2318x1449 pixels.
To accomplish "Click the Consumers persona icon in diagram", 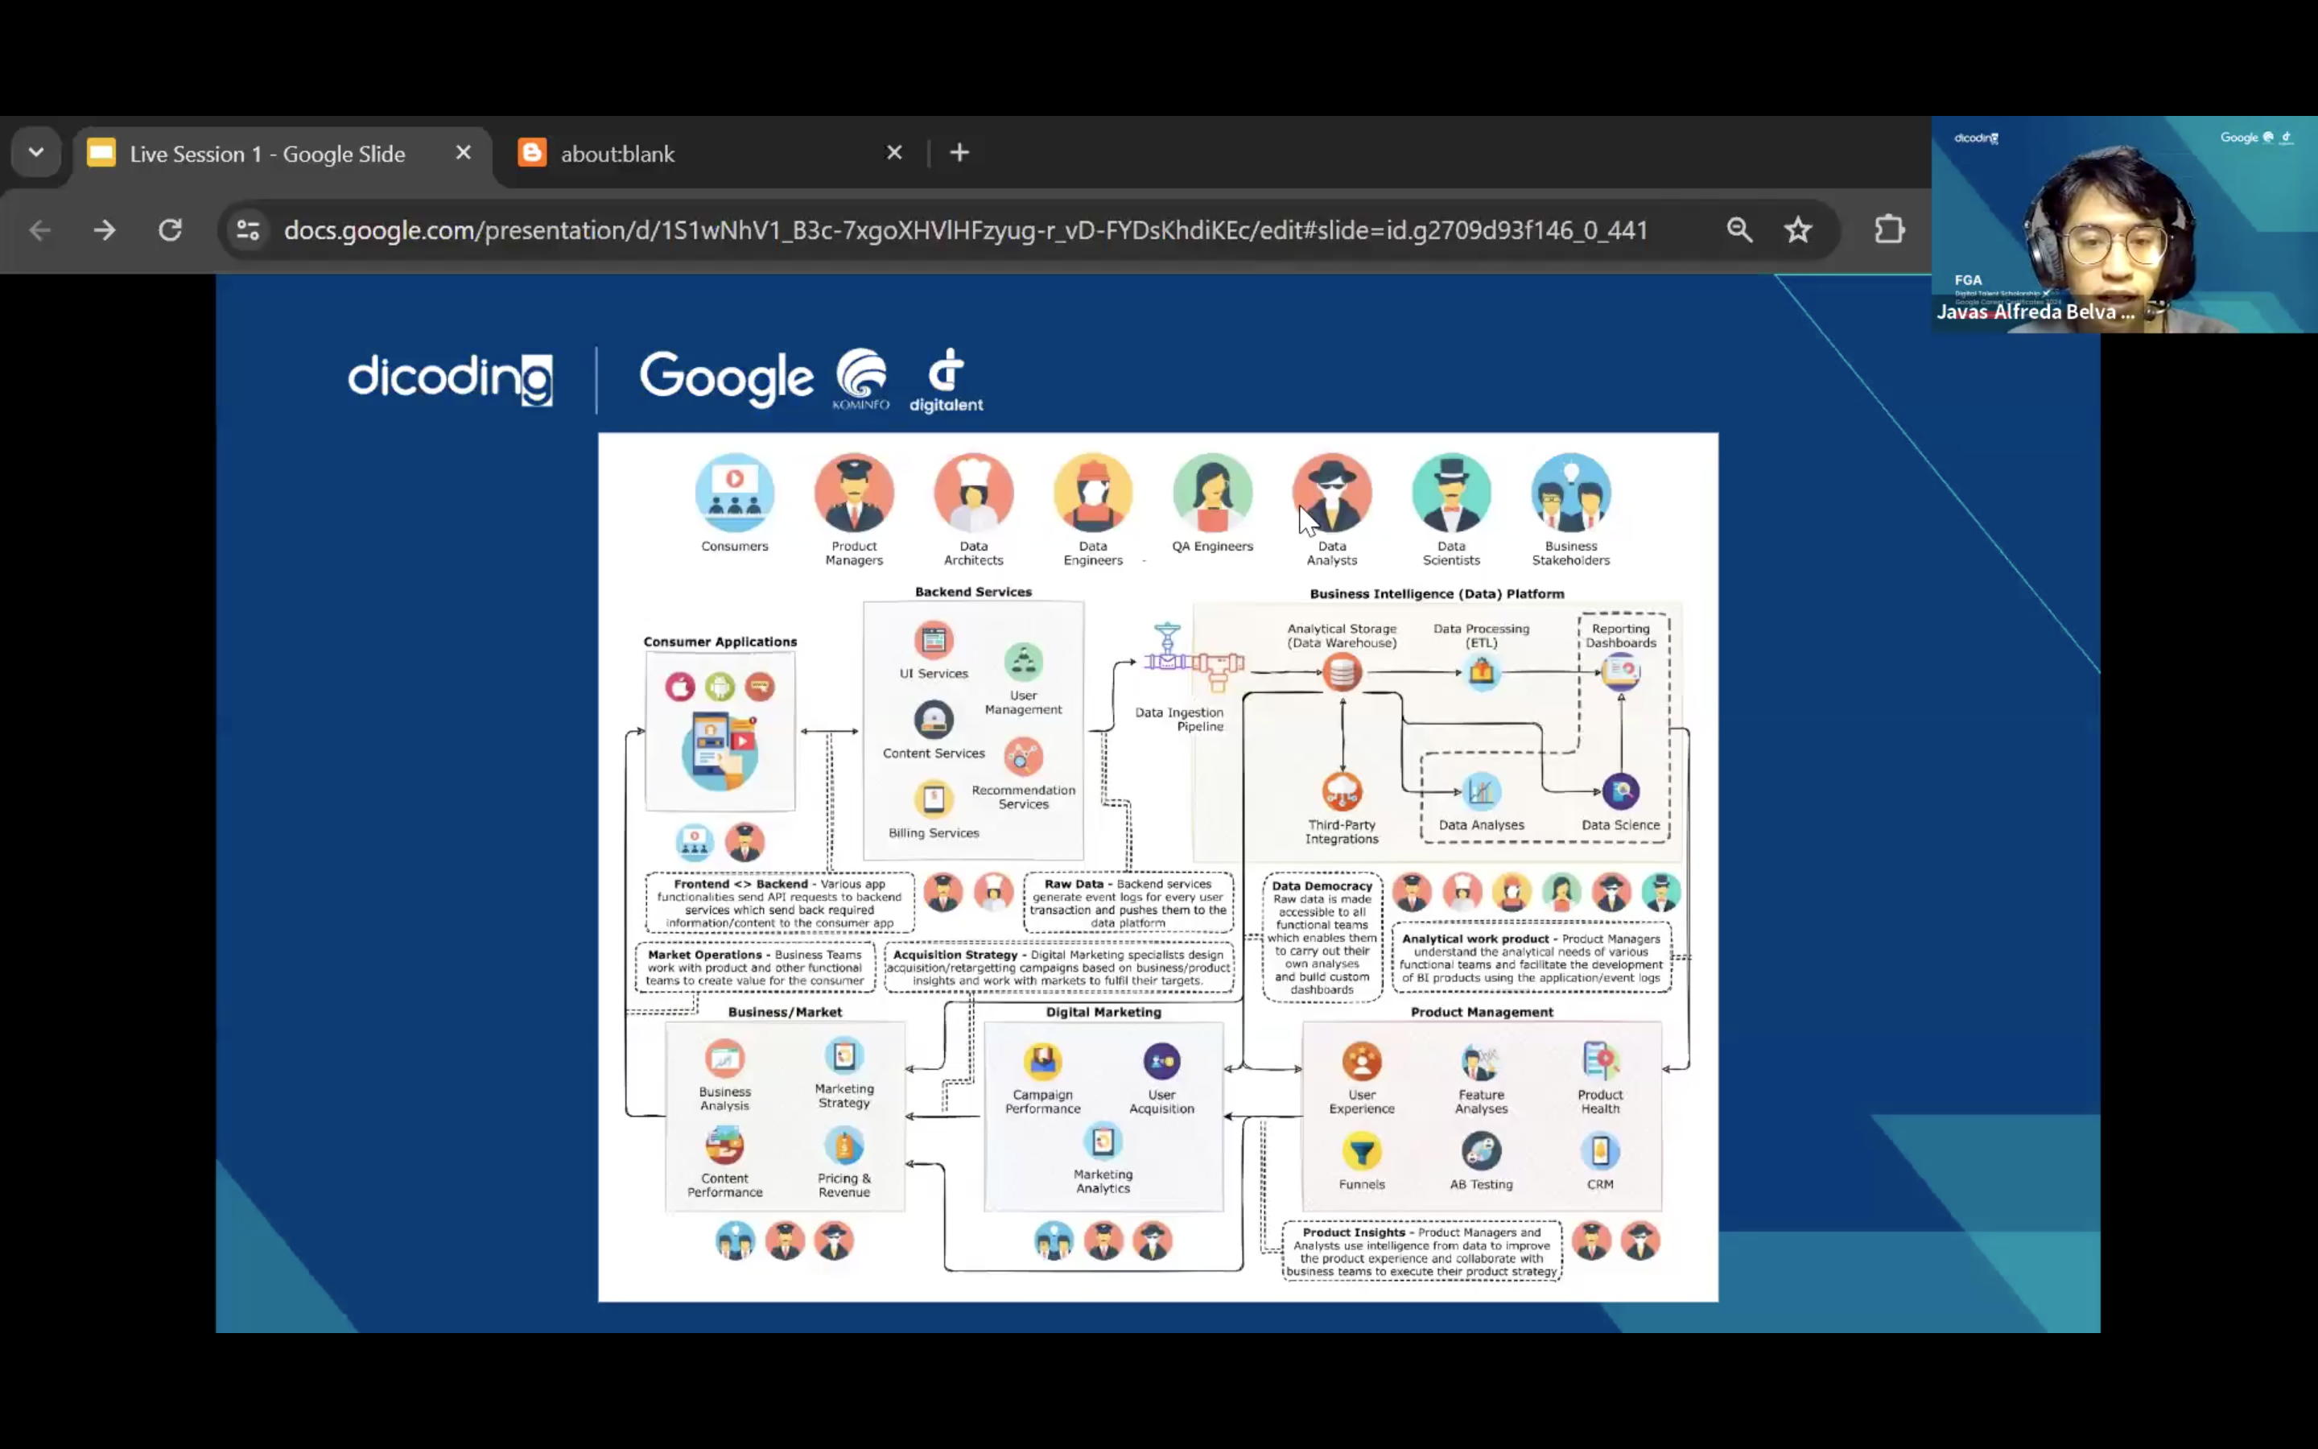I will tap(734, 493).
